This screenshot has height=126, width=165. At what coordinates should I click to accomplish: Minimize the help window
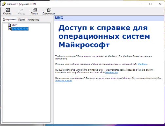(x=141, y=4)
